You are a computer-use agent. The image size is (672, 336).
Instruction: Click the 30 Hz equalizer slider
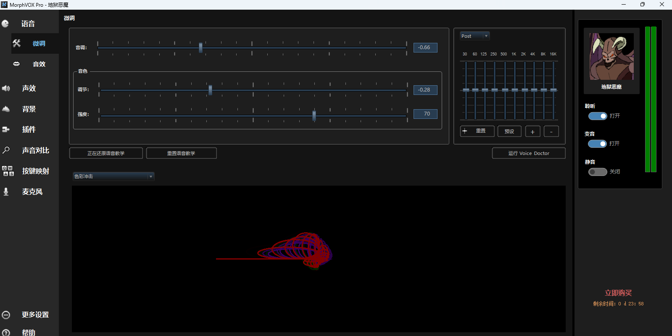click(x=466, y=90)
